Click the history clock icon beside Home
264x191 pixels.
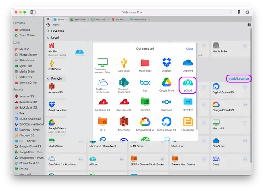point(48,25)
